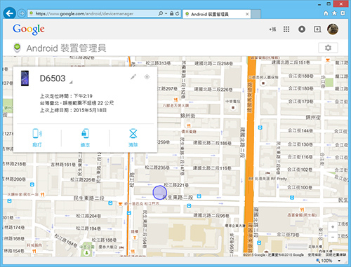Open Device Manager settings gear button
351x267 pixels.
[328, 48]
